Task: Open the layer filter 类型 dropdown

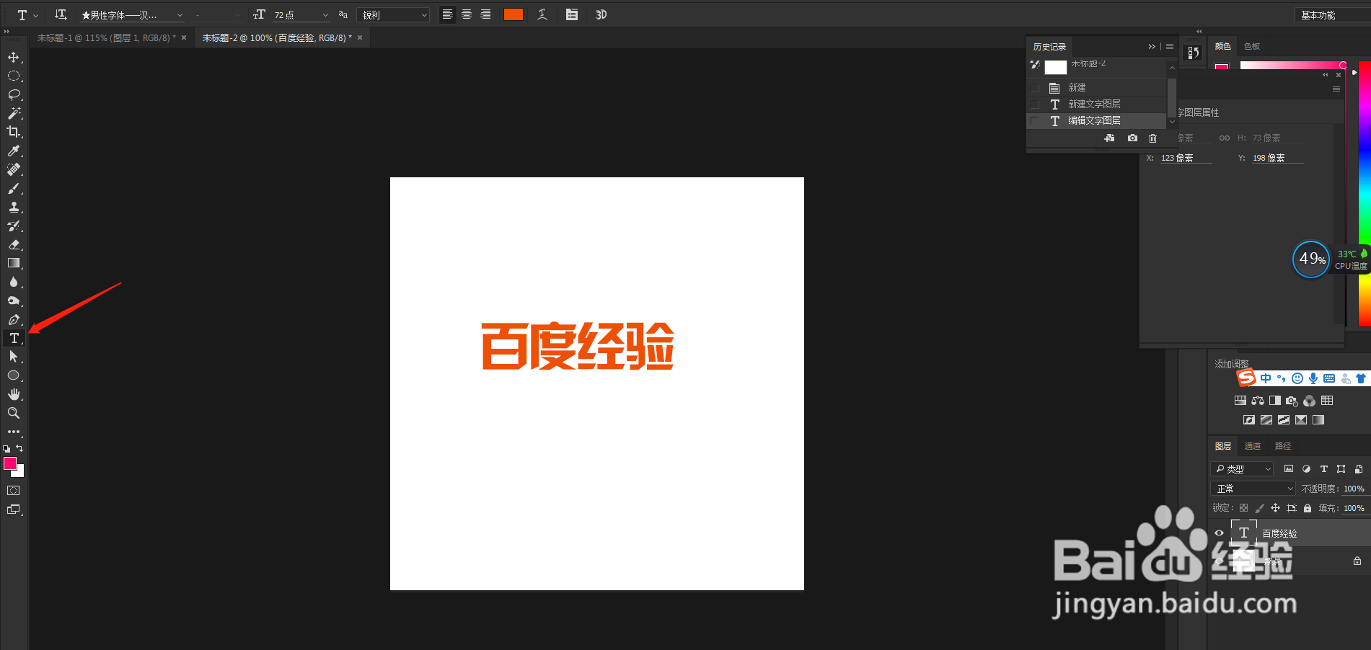Action: 1242,468
